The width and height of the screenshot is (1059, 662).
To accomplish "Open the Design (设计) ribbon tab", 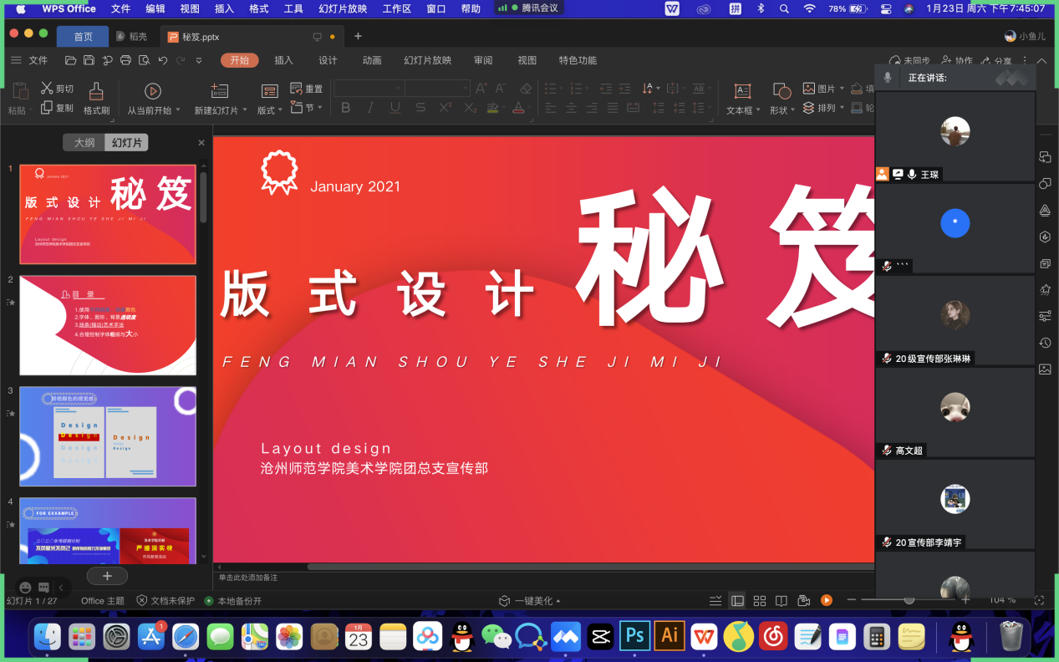I will coord(328,60).
